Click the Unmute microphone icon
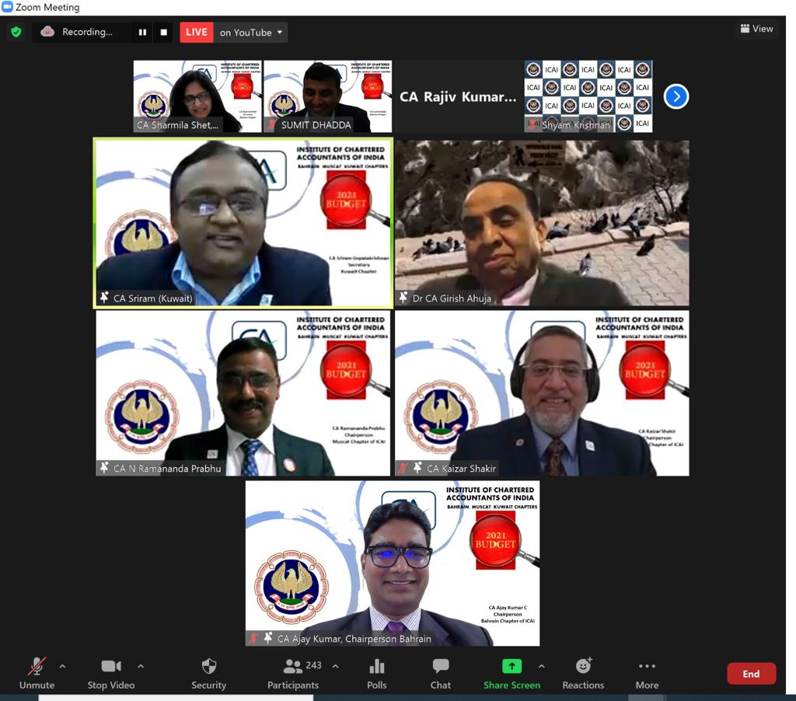The width and height of the screenshot is (796, 701). tap(37, 665)
